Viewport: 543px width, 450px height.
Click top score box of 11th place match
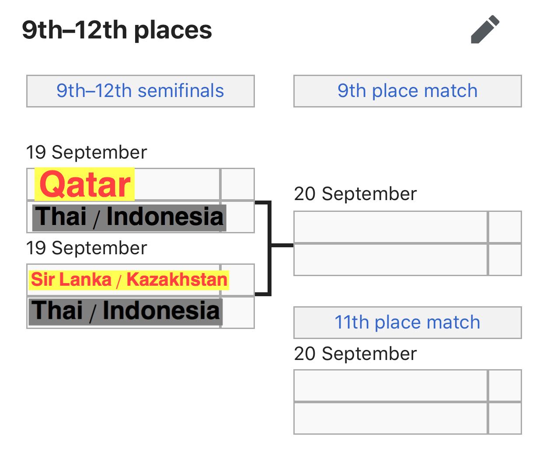505,385
